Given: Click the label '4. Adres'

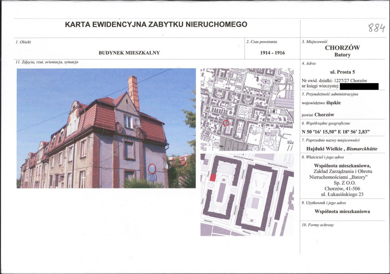Looking at the screenshot, I should pos(309,63).
